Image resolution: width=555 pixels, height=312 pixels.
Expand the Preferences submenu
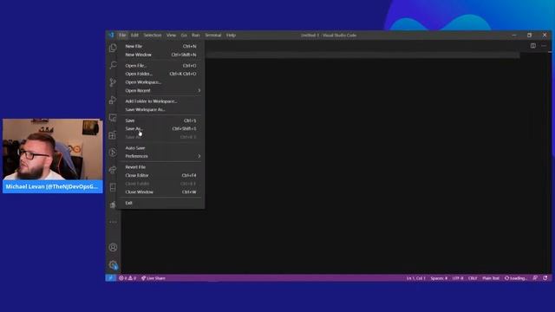tap(160, 156)
